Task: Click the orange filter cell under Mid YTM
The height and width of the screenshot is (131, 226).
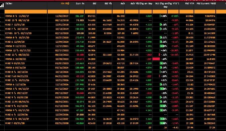Action: pos(187,12)
